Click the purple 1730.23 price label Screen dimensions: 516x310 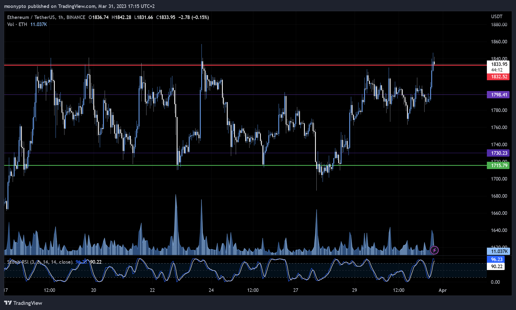(498, 153)
